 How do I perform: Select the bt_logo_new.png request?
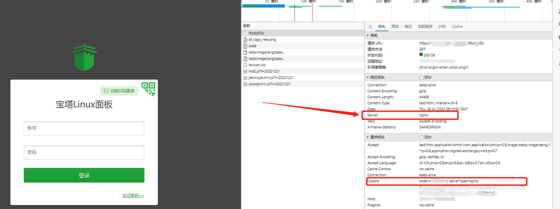[x=303, y=39]
